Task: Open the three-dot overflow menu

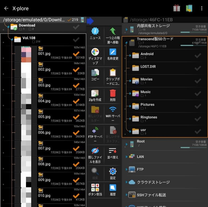Action: coord(202,8)
